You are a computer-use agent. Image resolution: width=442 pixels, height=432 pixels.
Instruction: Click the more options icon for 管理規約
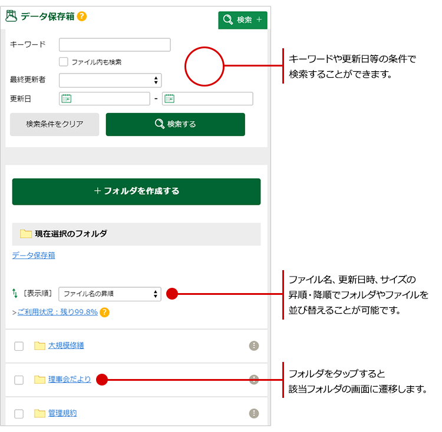[254, 413]
